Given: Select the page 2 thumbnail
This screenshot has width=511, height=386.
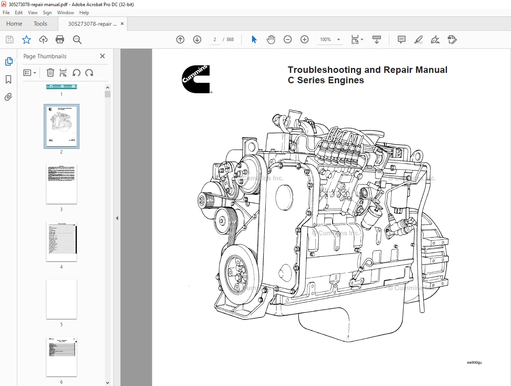Looking at the screenshot, I should coord(61,126).
